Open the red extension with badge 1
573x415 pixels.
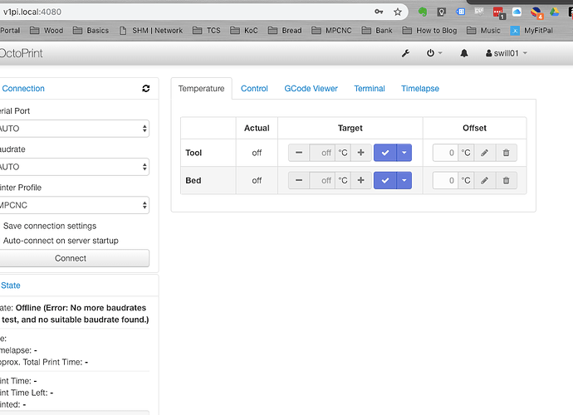point(498,12)
